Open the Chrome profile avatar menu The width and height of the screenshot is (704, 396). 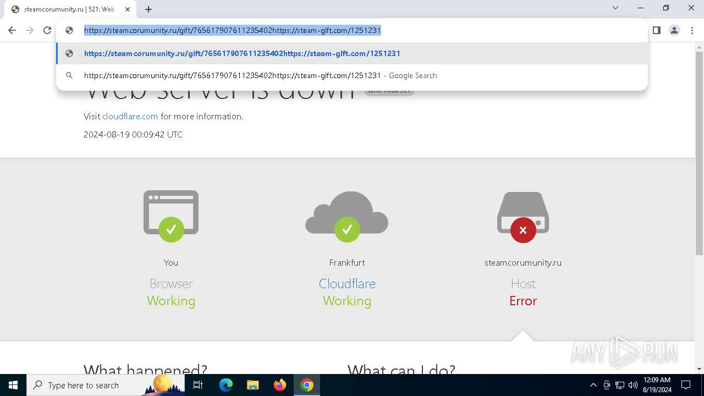pyautogui.click(x=674, y=30)
